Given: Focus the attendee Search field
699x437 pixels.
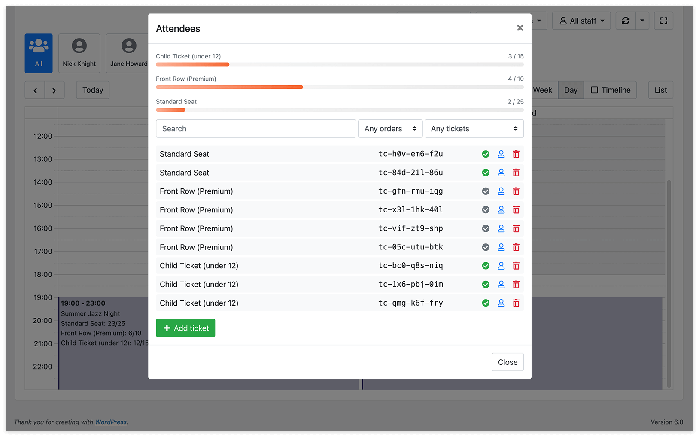Looking at the screenshot, I should (x=256, y=129).
